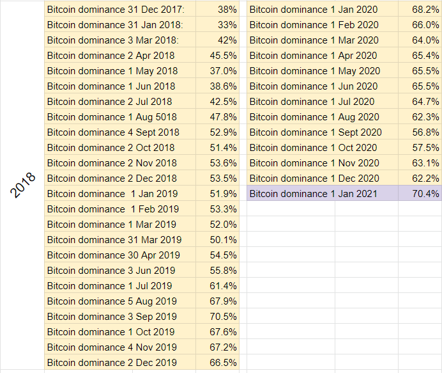The width and height of the screenshot is (442, 373).
Task: Select the empty cell below the Jan 2021 label
Action: pos(291,209)
